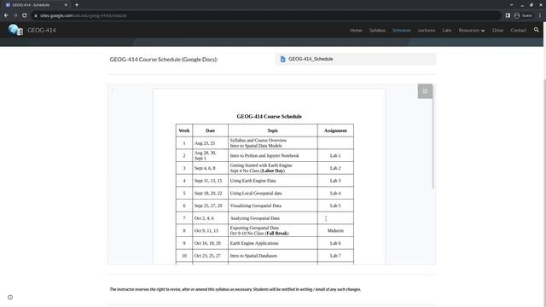The width and height of the screenshot is (546, 307).
Task: Click the 'Topic' column header
Action: coord(273,130)
